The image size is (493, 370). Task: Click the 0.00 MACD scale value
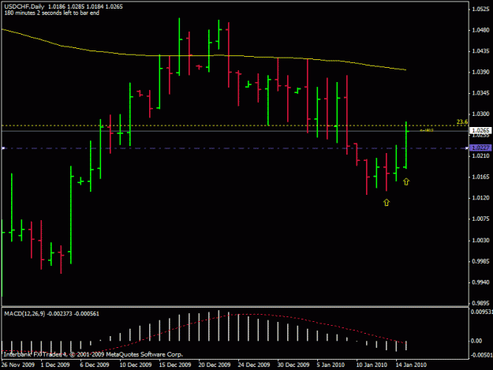click(x=477, y=341)
